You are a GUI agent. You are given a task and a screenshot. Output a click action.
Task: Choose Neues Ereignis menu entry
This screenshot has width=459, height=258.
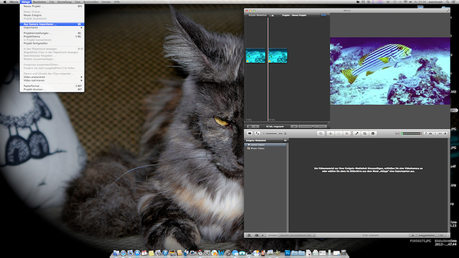pyautogui.click(x=52, y=15)
